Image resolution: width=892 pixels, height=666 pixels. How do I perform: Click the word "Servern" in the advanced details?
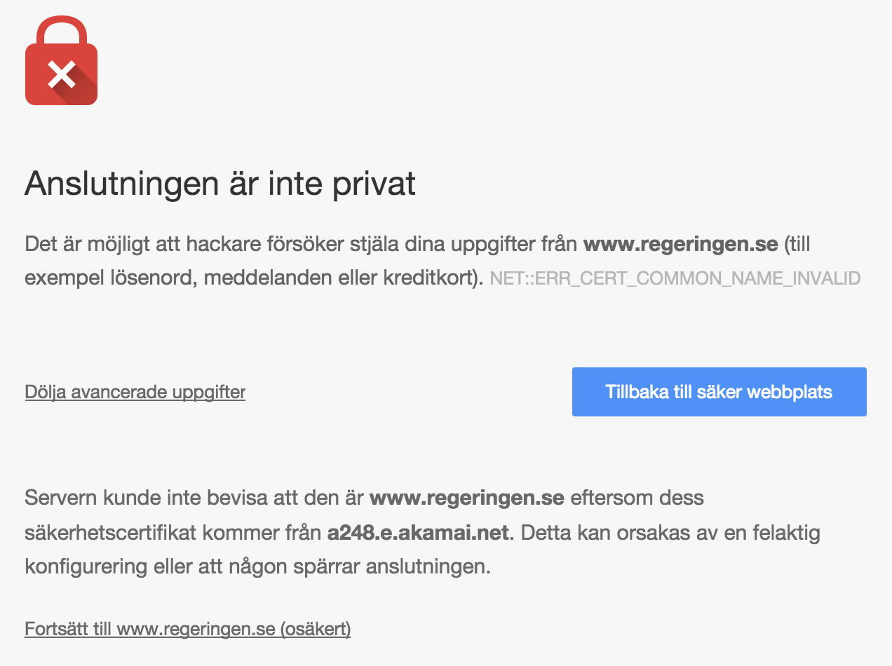[63, 498]
